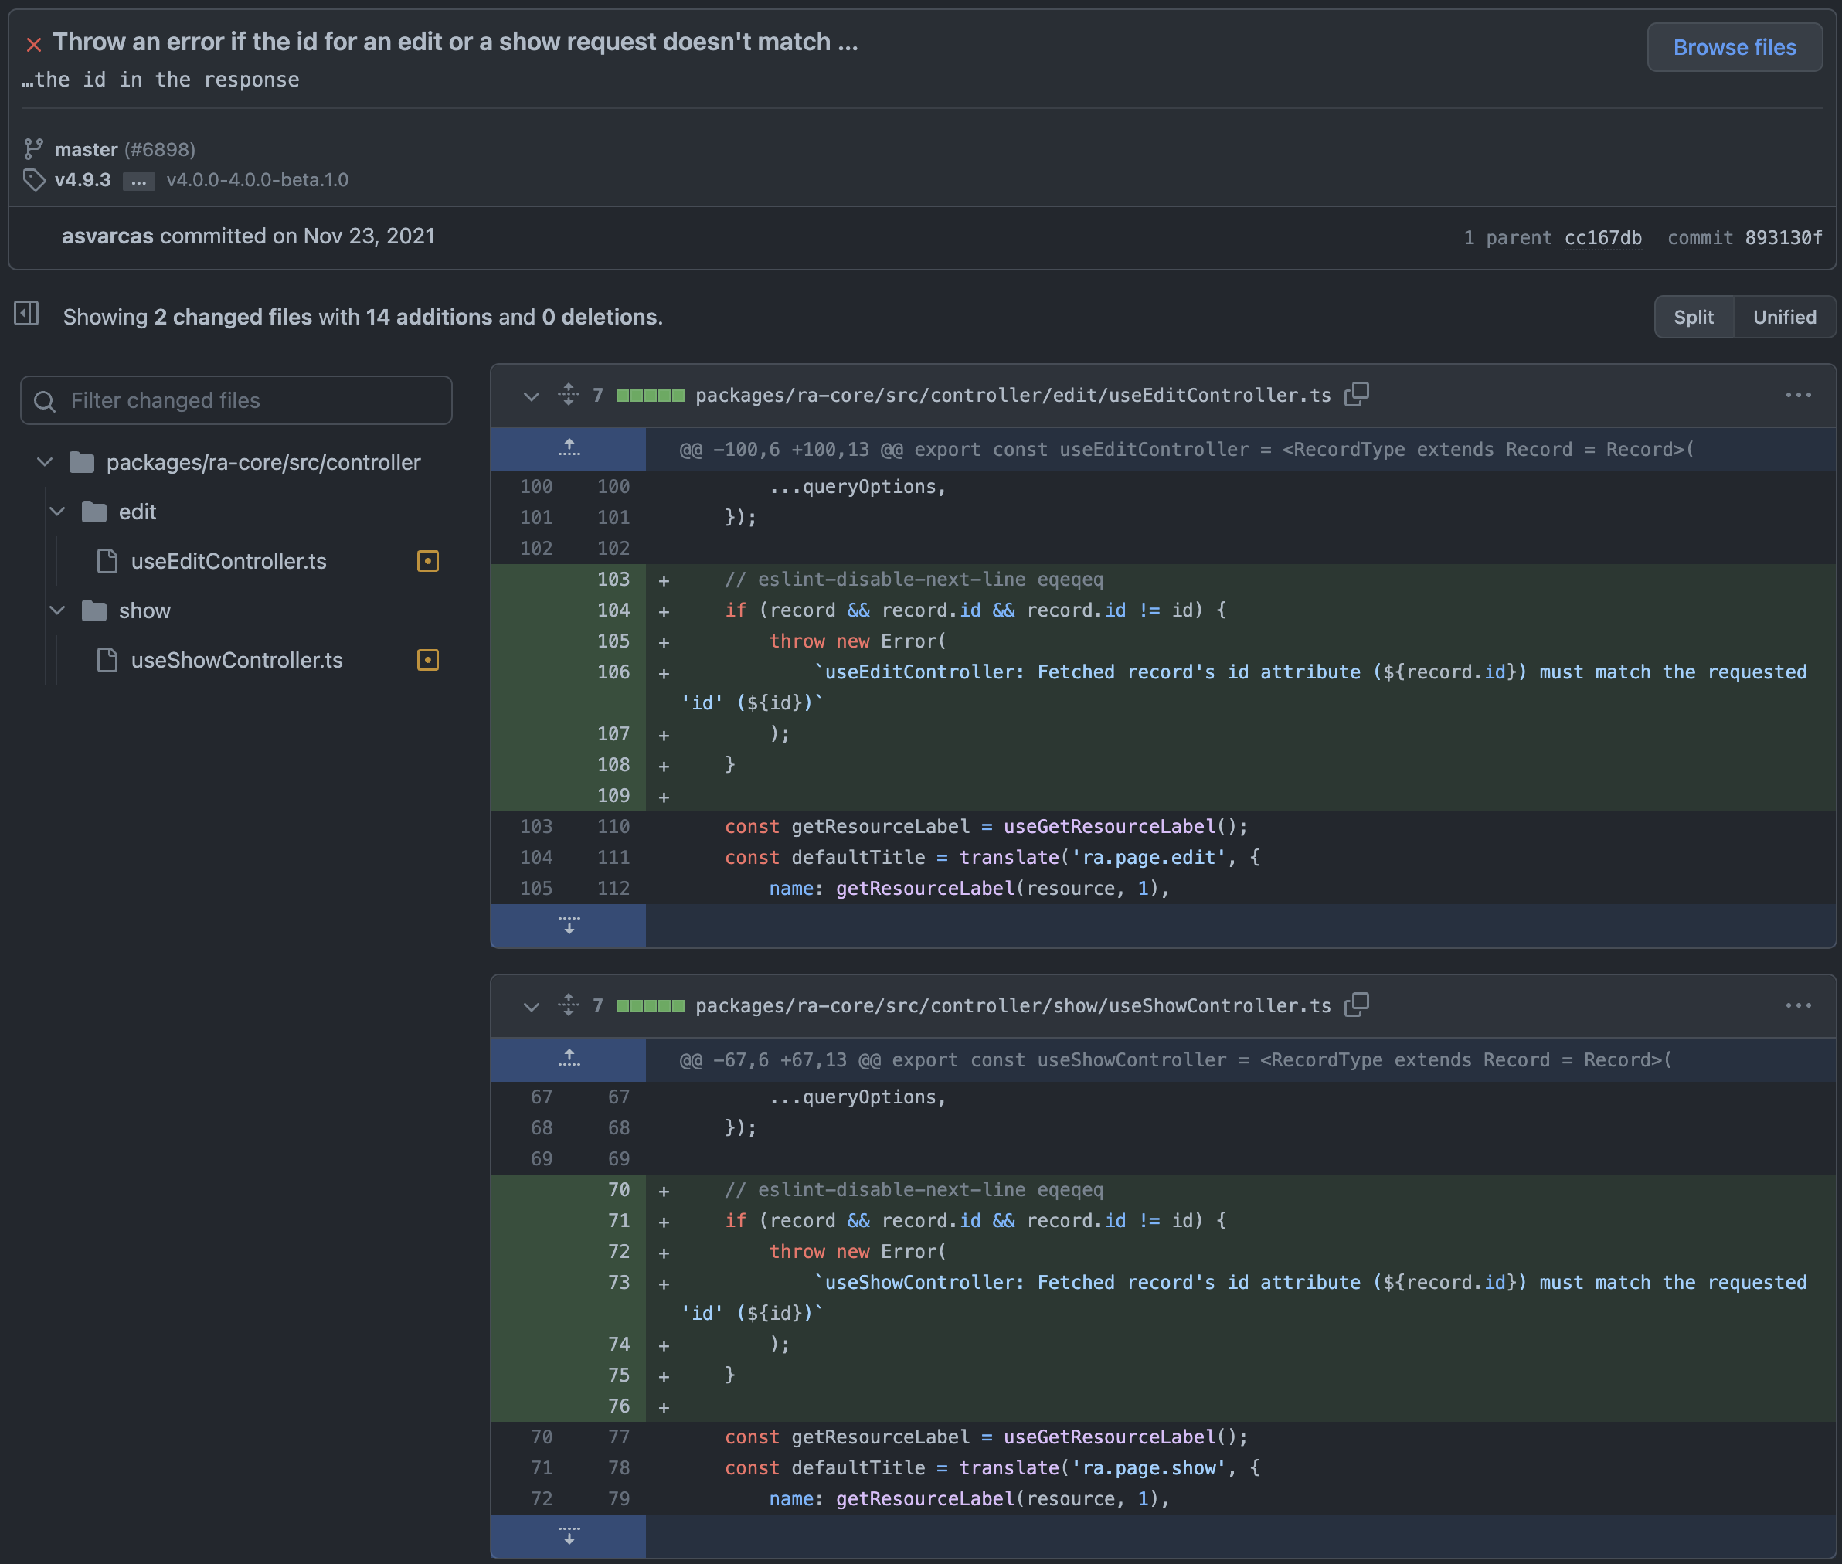This screenshot has height=1564, width=1842.
Task: Select useEditController.ts in the file tree
Action: point(228,561)
